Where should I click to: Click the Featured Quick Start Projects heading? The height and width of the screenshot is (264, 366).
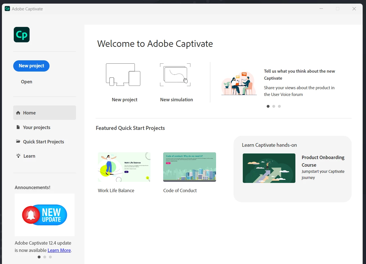point(130,128)
